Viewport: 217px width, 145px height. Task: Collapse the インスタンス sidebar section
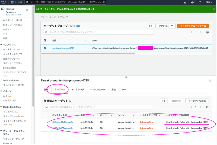tap(1, 45)
